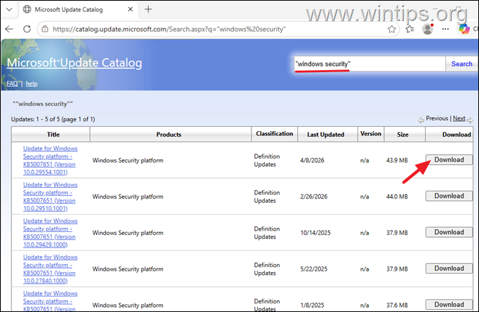Click Definition Updates in the 2/26/2026 row

pos(267,197)
